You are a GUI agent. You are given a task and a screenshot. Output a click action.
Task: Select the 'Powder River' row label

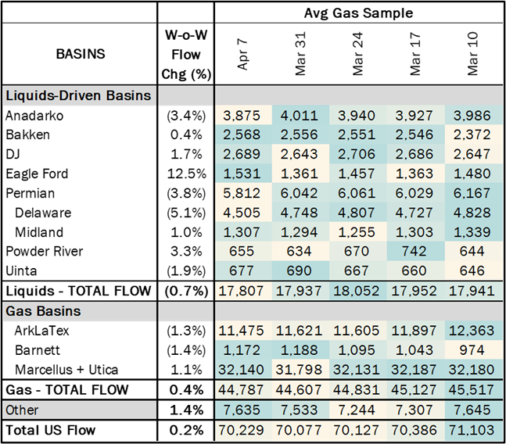click(x=45, y=251)
